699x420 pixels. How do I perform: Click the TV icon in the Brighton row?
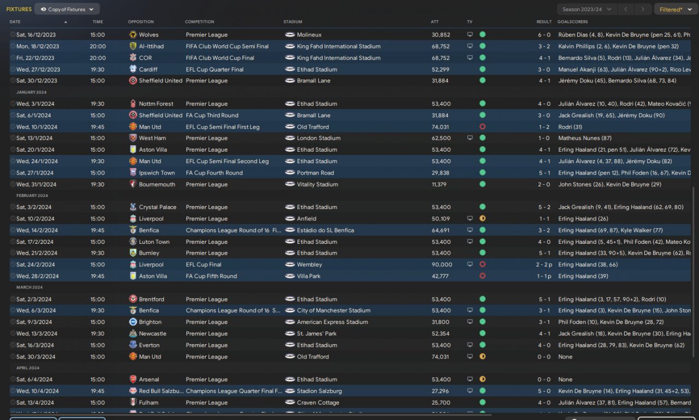click(470, 322)
